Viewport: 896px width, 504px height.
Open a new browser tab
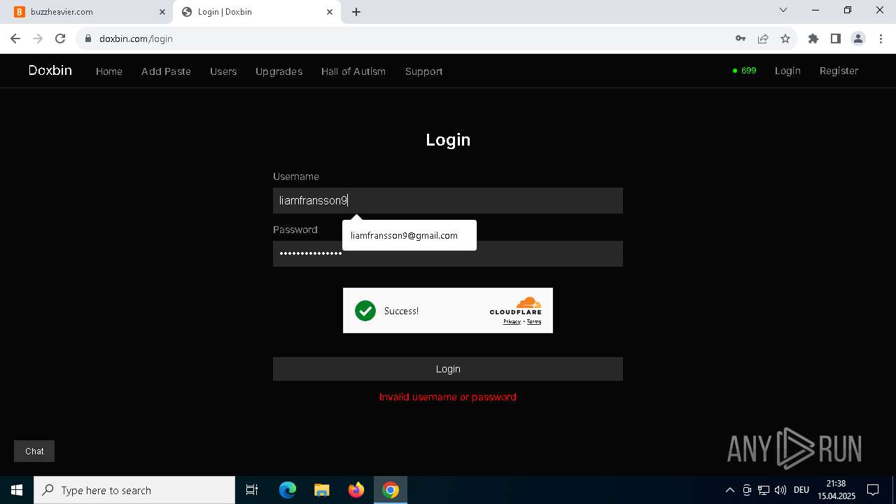(356, 12)
